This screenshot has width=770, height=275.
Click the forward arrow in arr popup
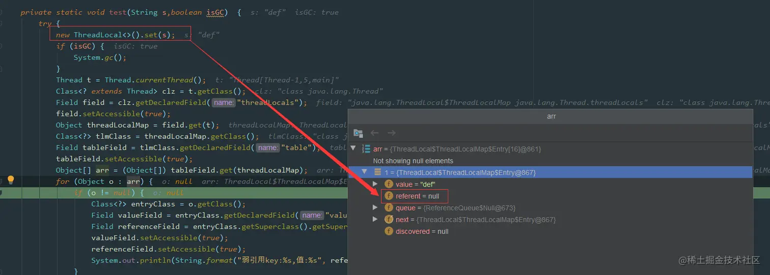pyautogui.click(x=391, y=133)
